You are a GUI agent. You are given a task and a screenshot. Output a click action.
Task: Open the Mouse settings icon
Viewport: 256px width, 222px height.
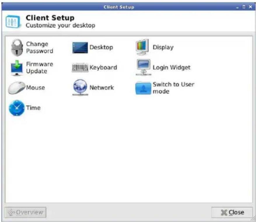click(17, 88)
